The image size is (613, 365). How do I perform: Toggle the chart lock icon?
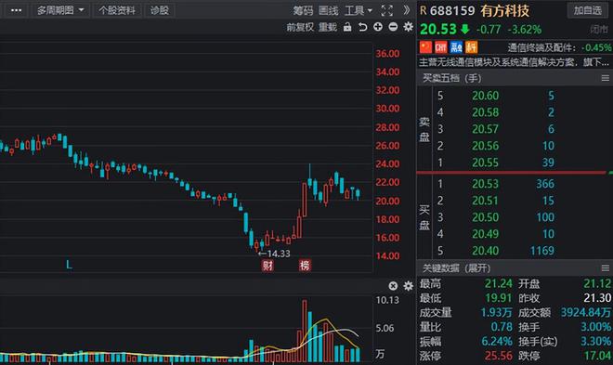point(347,27)
